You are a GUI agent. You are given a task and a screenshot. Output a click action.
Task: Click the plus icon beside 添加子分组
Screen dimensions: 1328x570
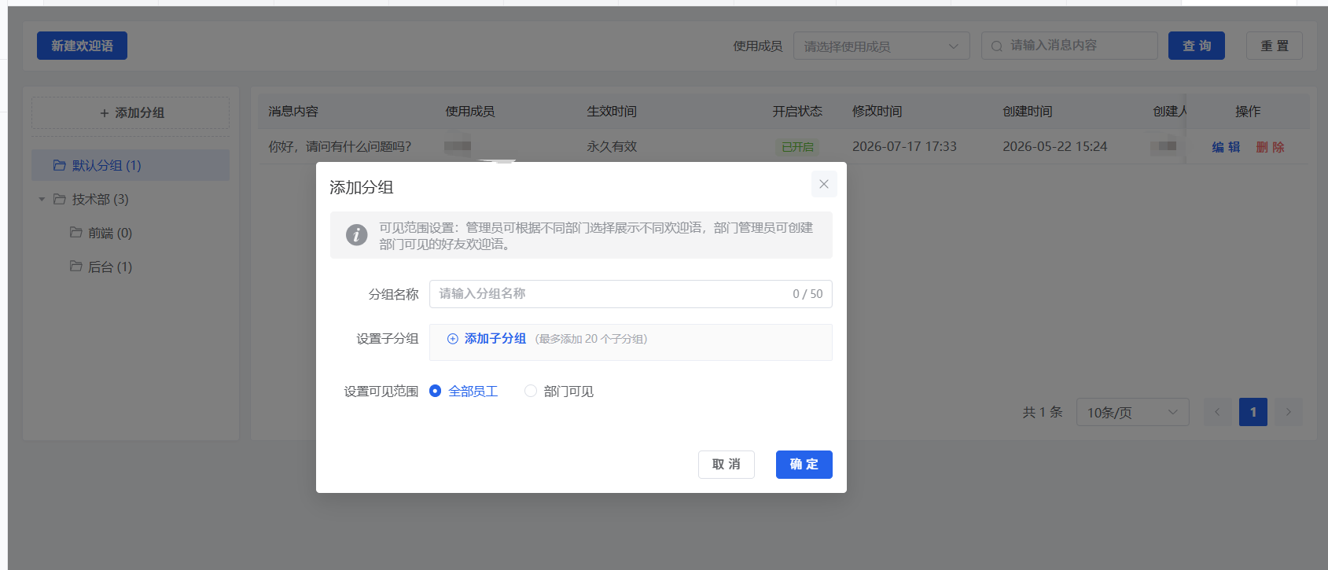click(453, 339)
